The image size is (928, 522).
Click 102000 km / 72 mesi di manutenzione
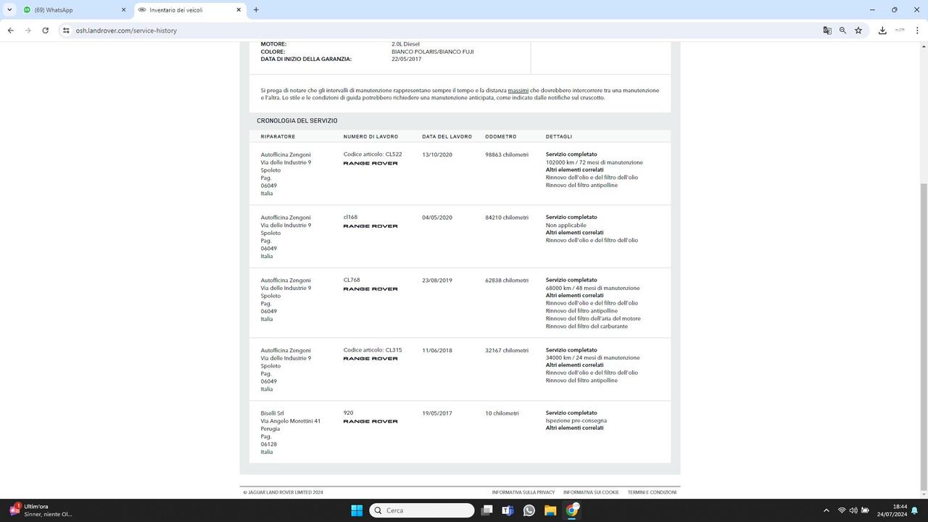[594, 162]
